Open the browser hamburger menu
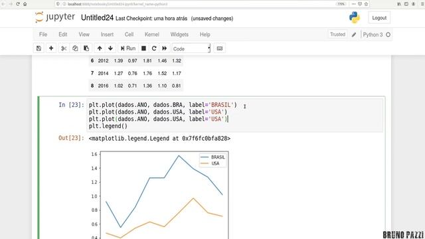The width and height of the screenshot is (425, 239). coord(422,4)
